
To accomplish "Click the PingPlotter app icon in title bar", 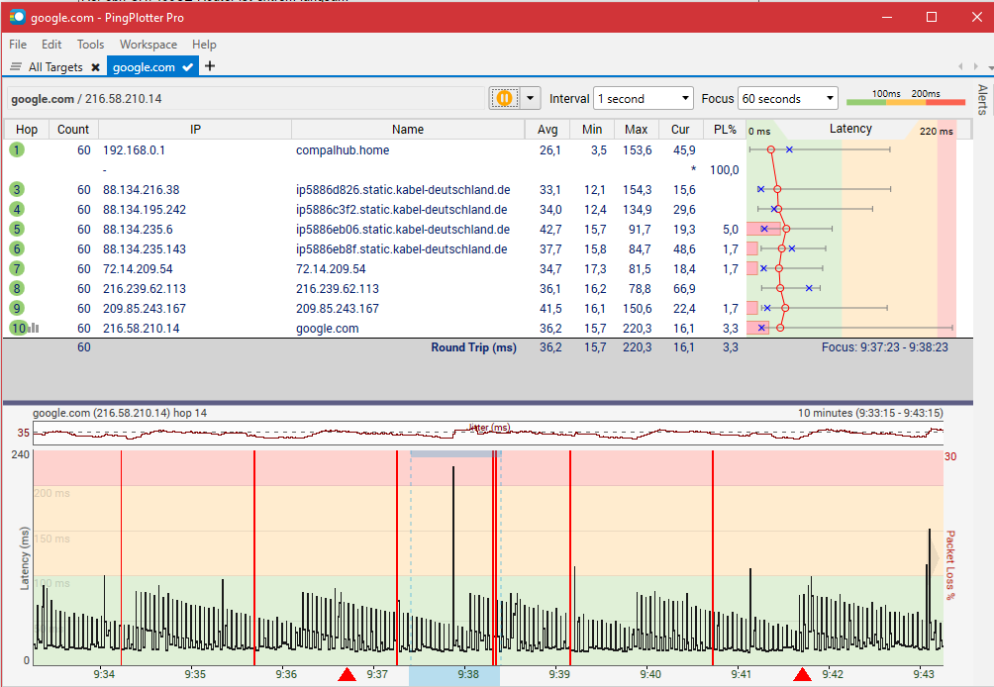I will (17, 17).
